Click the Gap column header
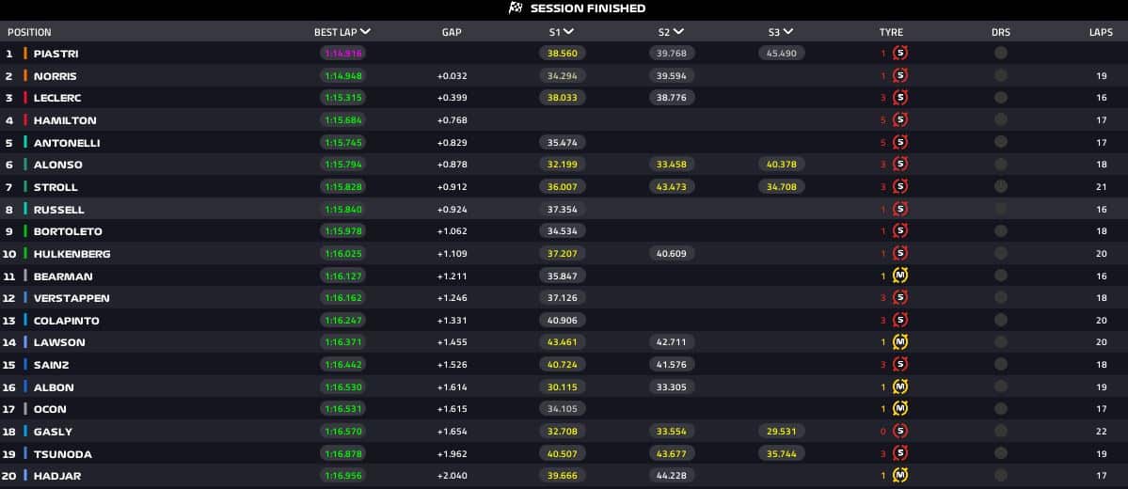The image size is (1128, 489). point(452,32)
